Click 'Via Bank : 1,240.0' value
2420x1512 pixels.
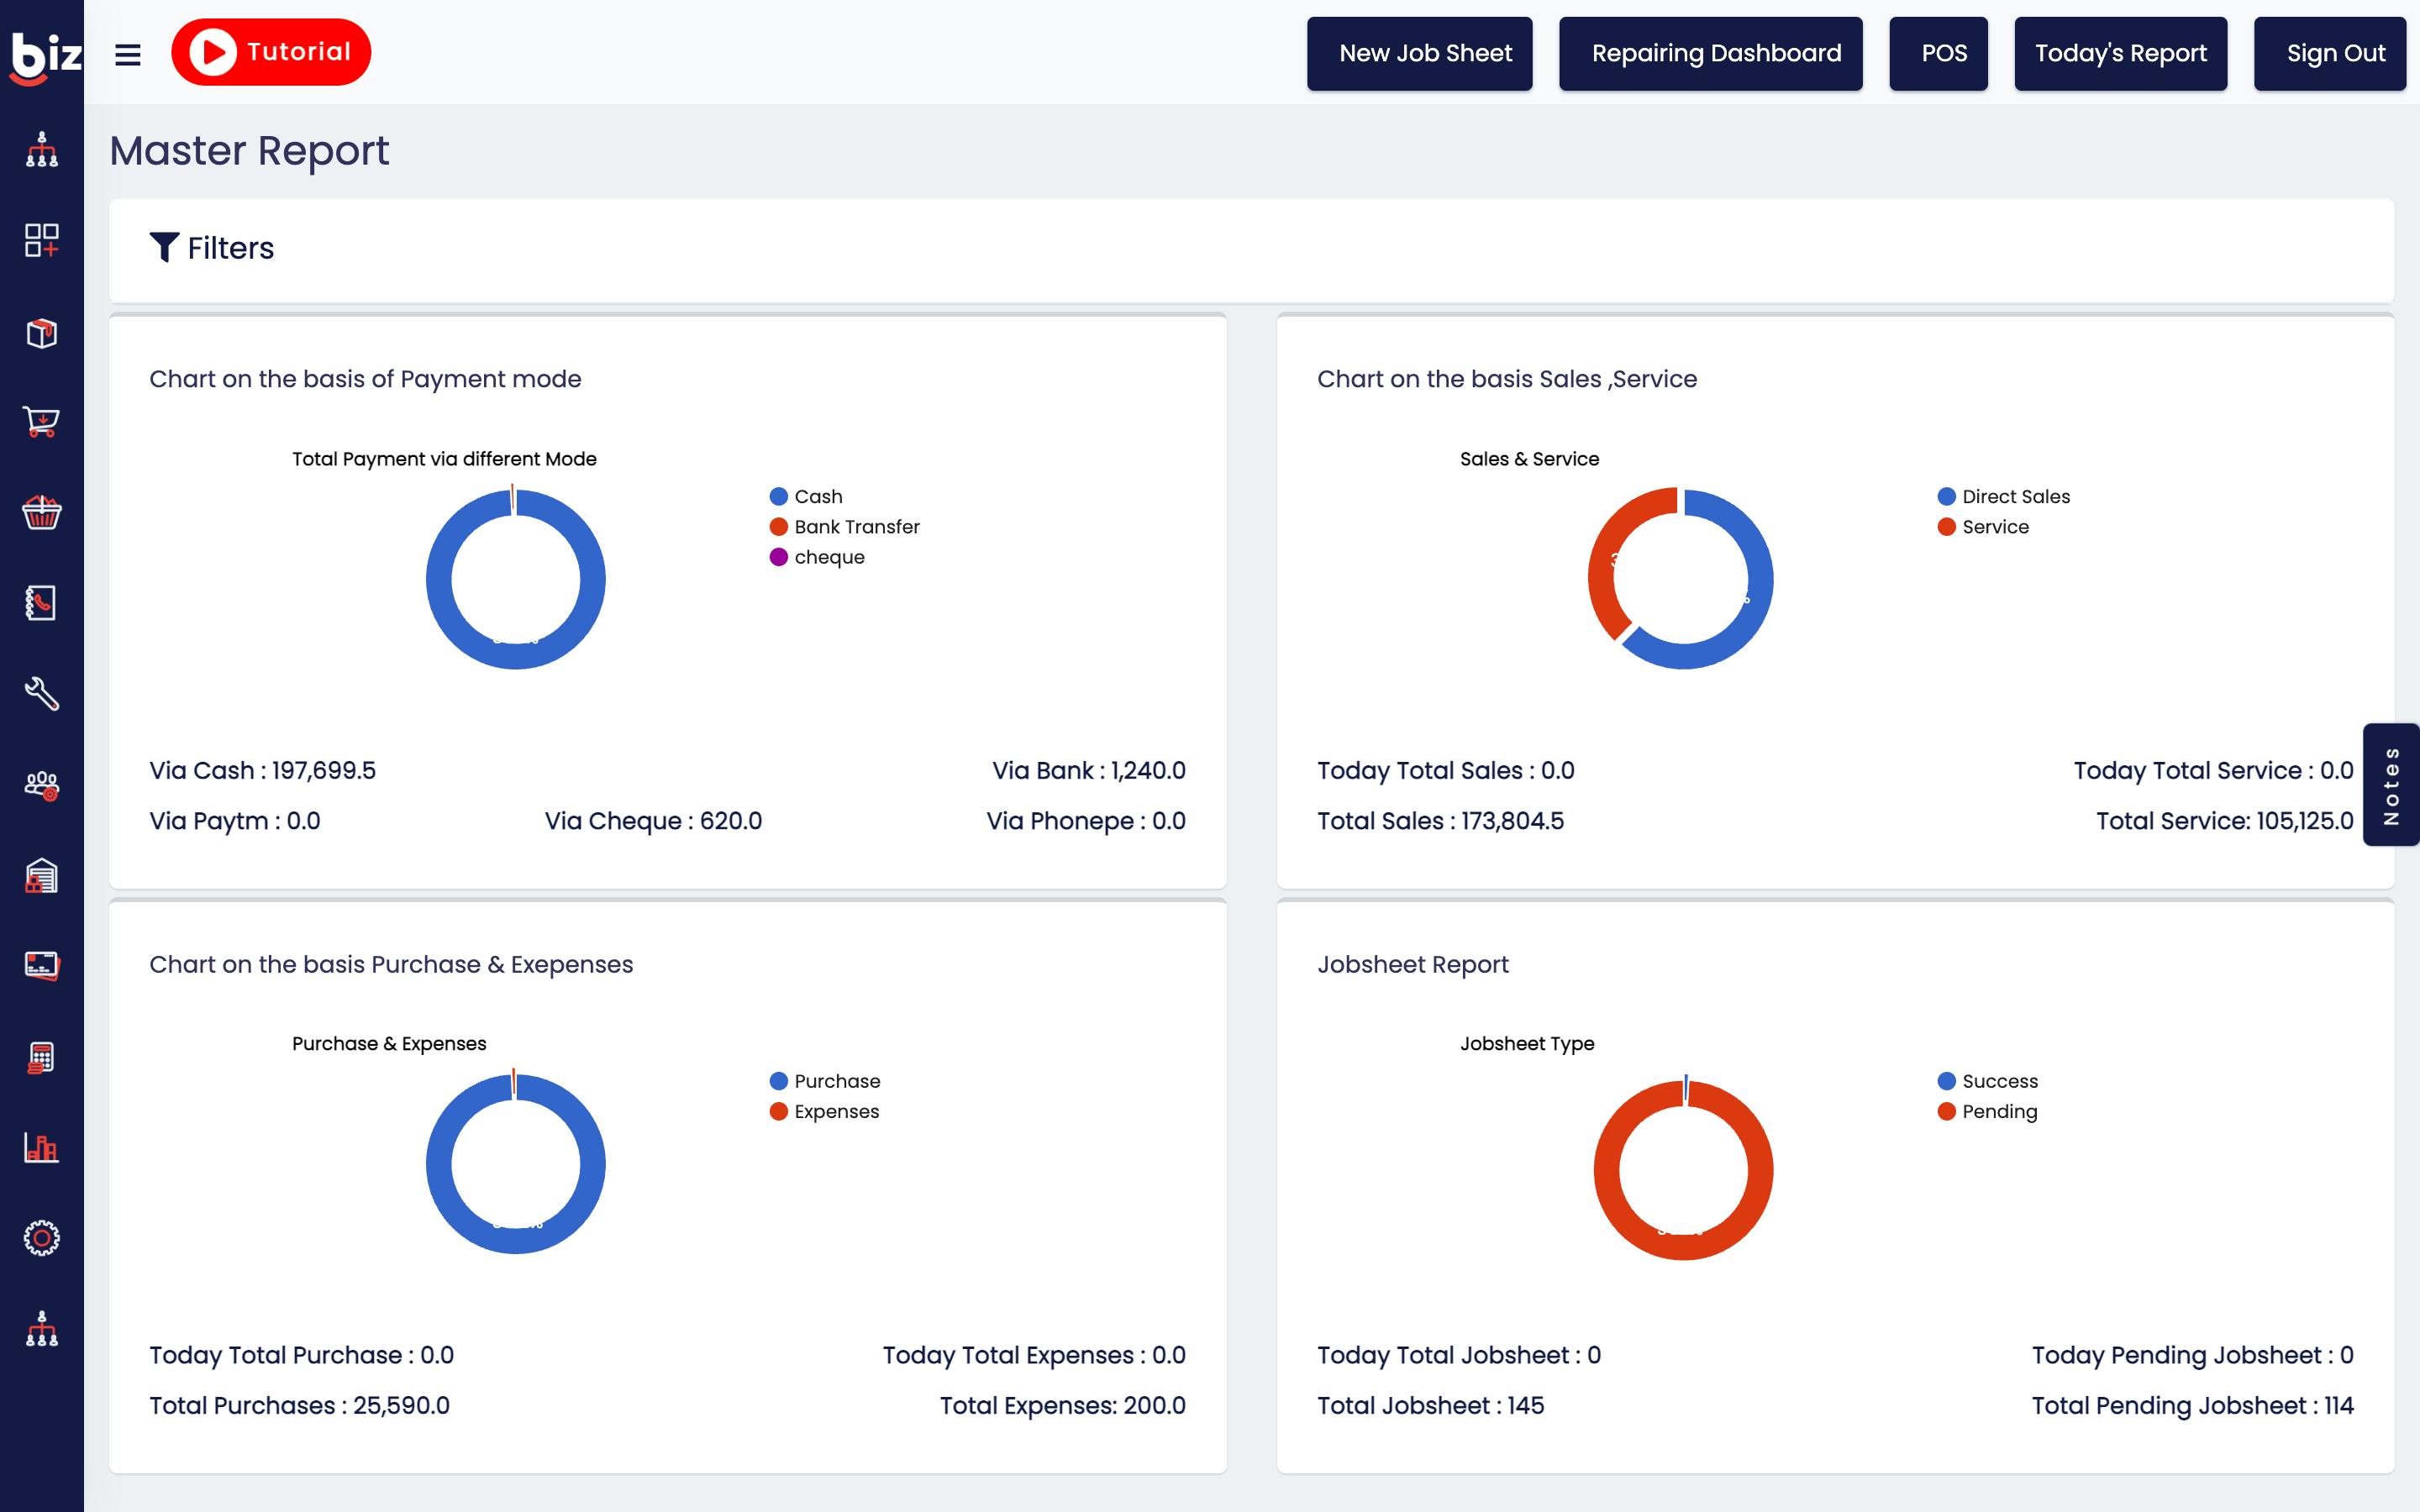click(x=1088, y=770)
